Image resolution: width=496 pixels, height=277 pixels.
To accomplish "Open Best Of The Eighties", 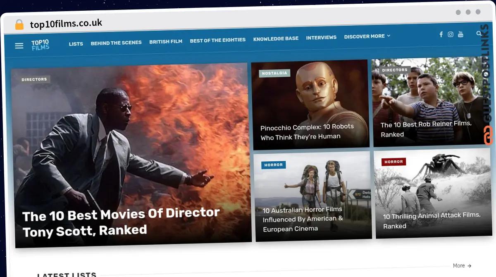I will tap(218, 40).
